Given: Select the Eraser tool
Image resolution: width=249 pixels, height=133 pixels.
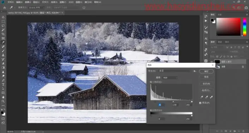Looking at the screenshot, I should (3, 64).
